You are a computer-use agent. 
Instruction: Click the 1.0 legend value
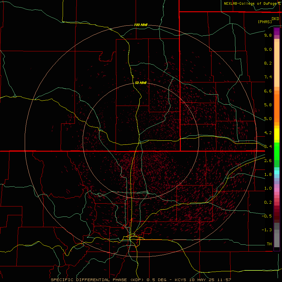click(268, 188)
